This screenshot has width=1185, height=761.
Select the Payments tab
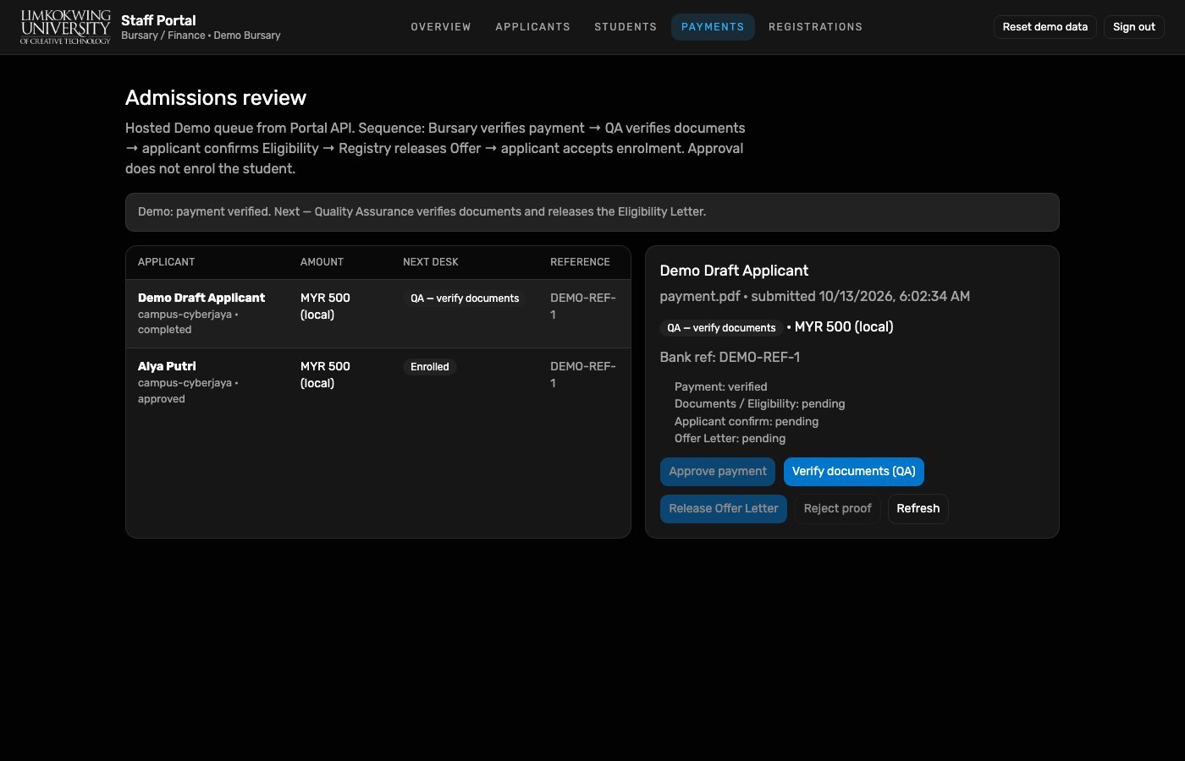(x=713, y=27)
